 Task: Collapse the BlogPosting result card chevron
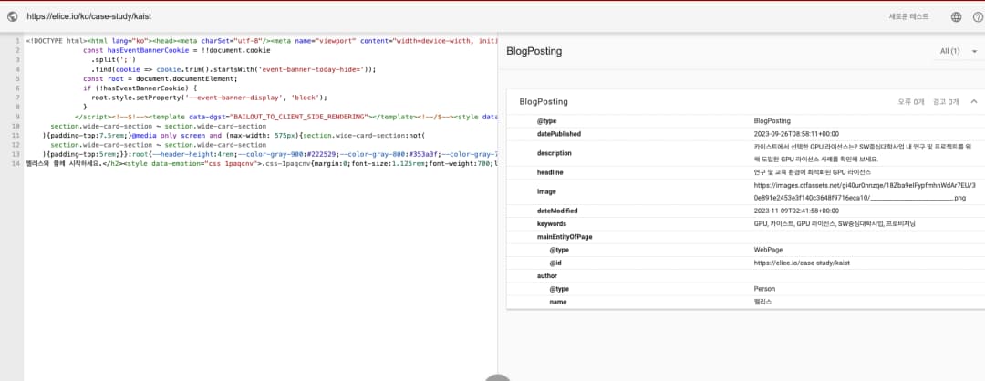pos(974,101)
